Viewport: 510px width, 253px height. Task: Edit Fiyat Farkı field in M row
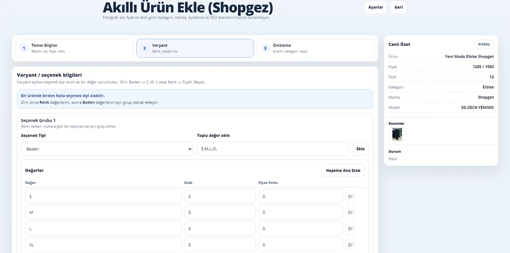[301, 212]
